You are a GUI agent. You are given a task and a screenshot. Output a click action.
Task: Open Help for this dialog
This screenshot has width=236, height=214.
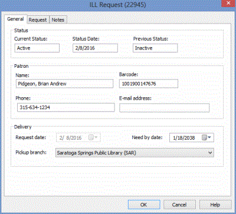click(x=215, y=205)
